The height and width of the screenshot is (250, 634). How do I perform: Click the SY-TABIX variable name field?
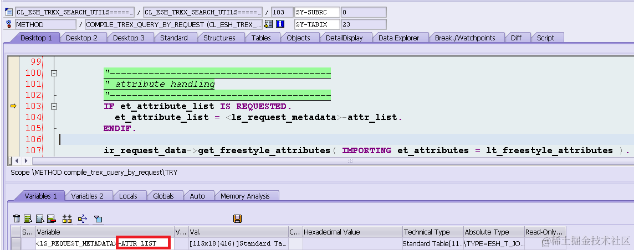(316, 24)
